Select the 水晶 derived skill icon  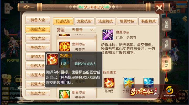tap(129, 83)
